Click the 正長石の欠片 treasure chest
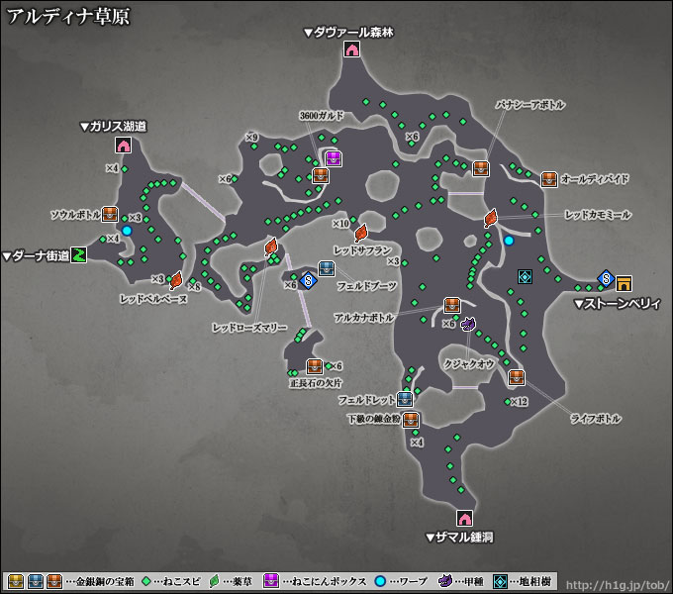Screen dimensions: 673x594 314,366
